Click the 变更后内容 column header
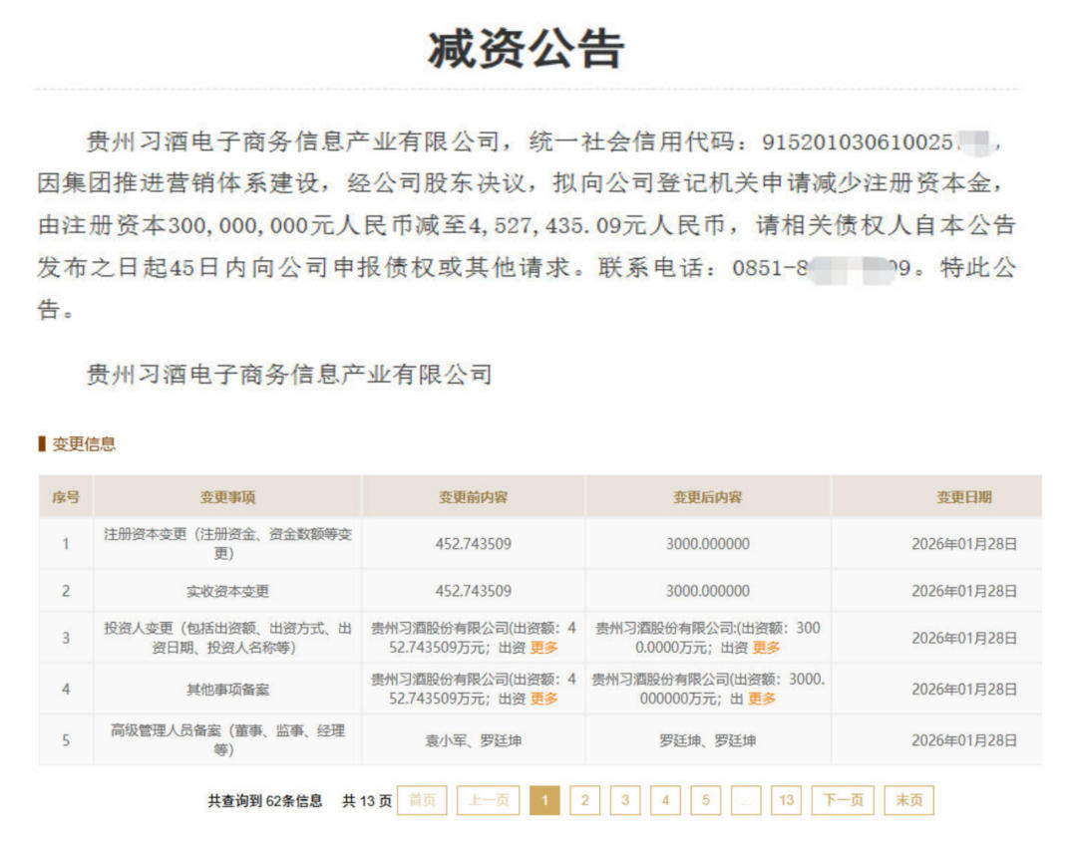 point(708,497)
